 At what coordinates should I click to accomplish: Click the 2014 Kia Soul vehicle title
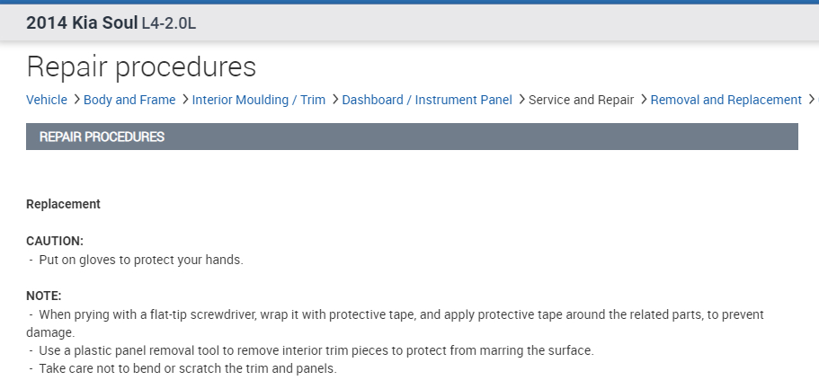coord(82,22)
